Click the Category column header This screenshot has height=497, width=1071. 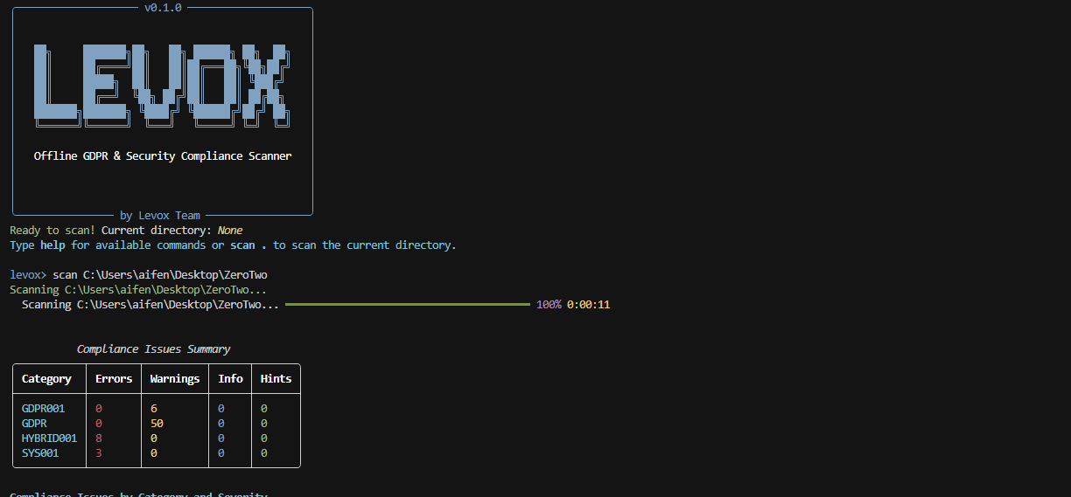tap(46, 379)
